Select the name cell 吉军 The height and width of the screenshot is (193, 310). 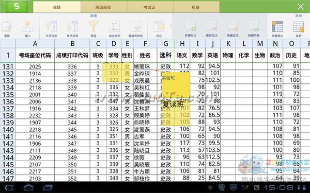pos(145,136)
